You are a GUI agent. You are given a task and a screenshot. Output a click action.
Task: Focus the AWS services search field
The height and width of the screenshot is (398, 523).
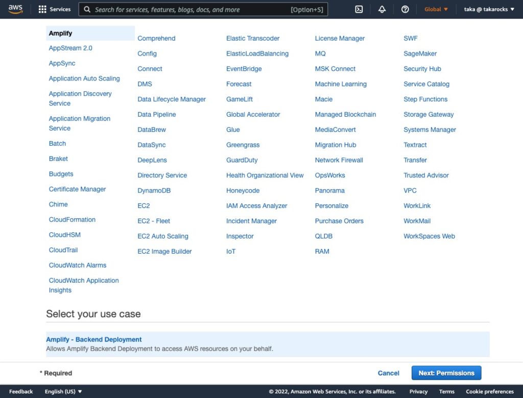point(203,9)
